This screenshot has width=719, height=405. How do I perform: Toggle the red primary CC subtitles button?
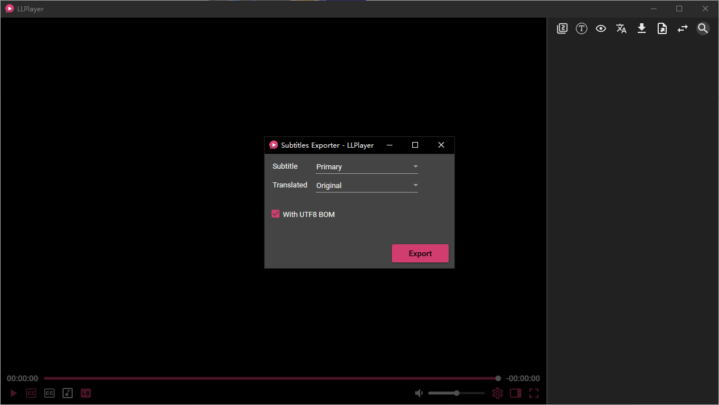tap(31, 393)
